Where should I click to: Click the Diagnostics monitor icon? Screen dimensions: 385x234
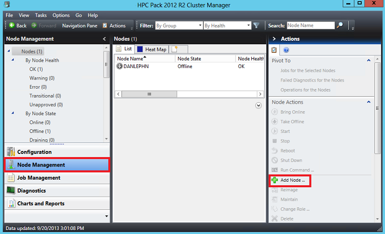(11, 190)
